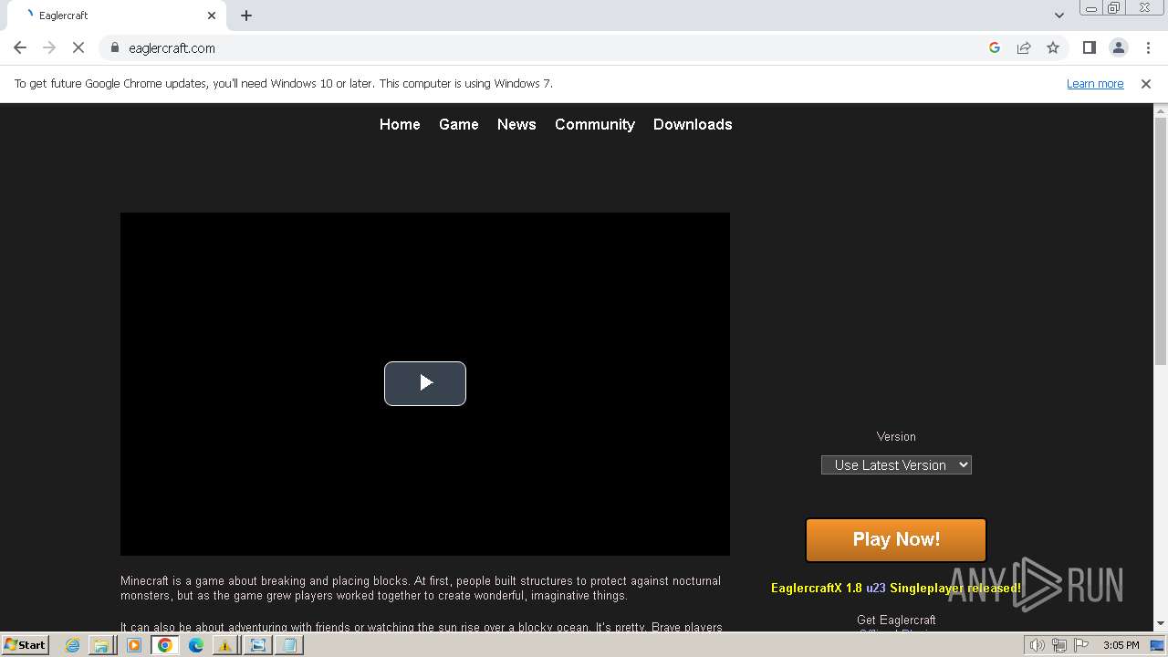Click the Google icon in the address bar
1168x657 pixels.
click(995, 47)
